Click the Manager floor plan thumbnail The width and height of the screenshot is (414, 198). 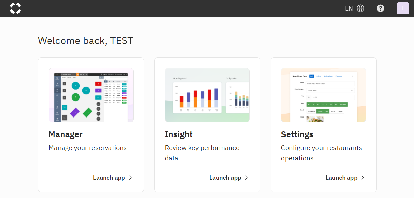pos(91,95)
